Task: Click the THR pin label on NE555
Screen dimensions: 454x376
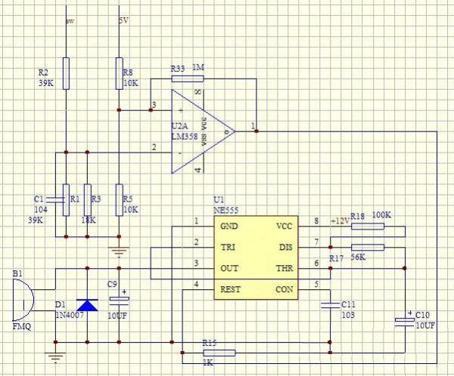Action: click(285, 268)
